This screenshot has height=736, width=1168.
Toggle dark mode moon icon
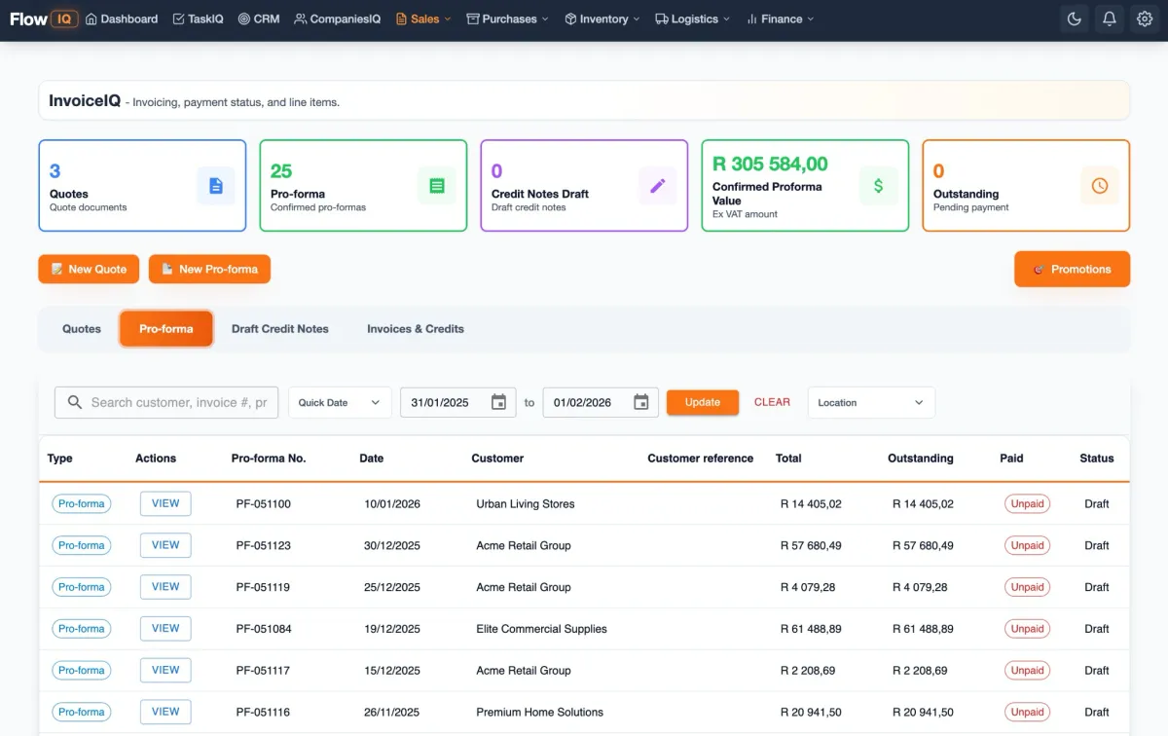point(1075,19)
